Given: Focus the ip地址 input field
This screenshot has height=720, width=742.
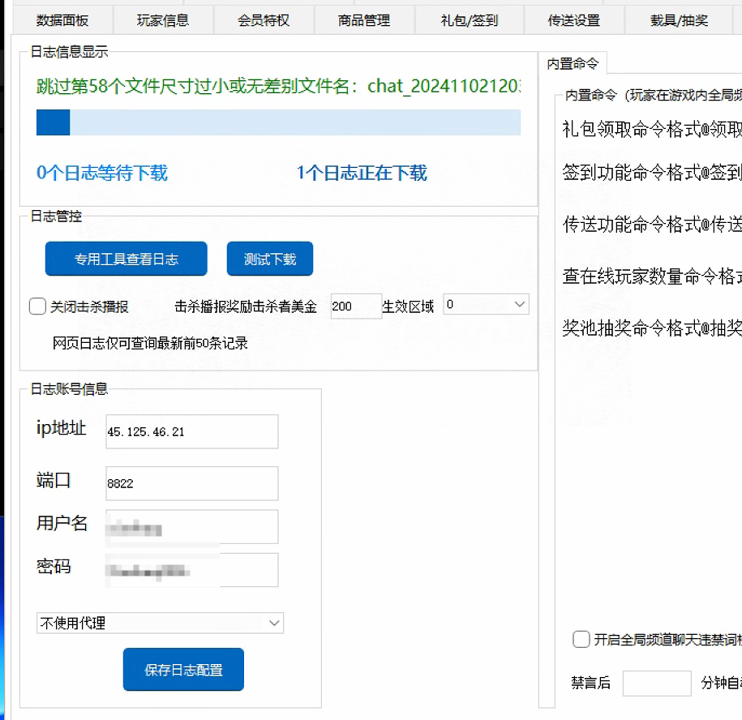Looking at the screenshot, I should click(x=191, y=431).
